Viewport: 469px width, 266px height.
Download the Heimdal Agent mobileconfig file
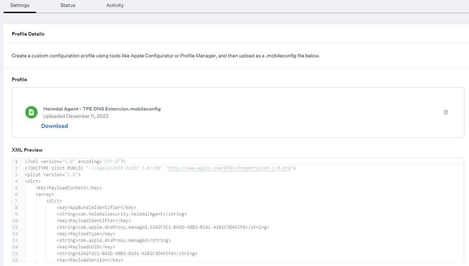[55, 126]
